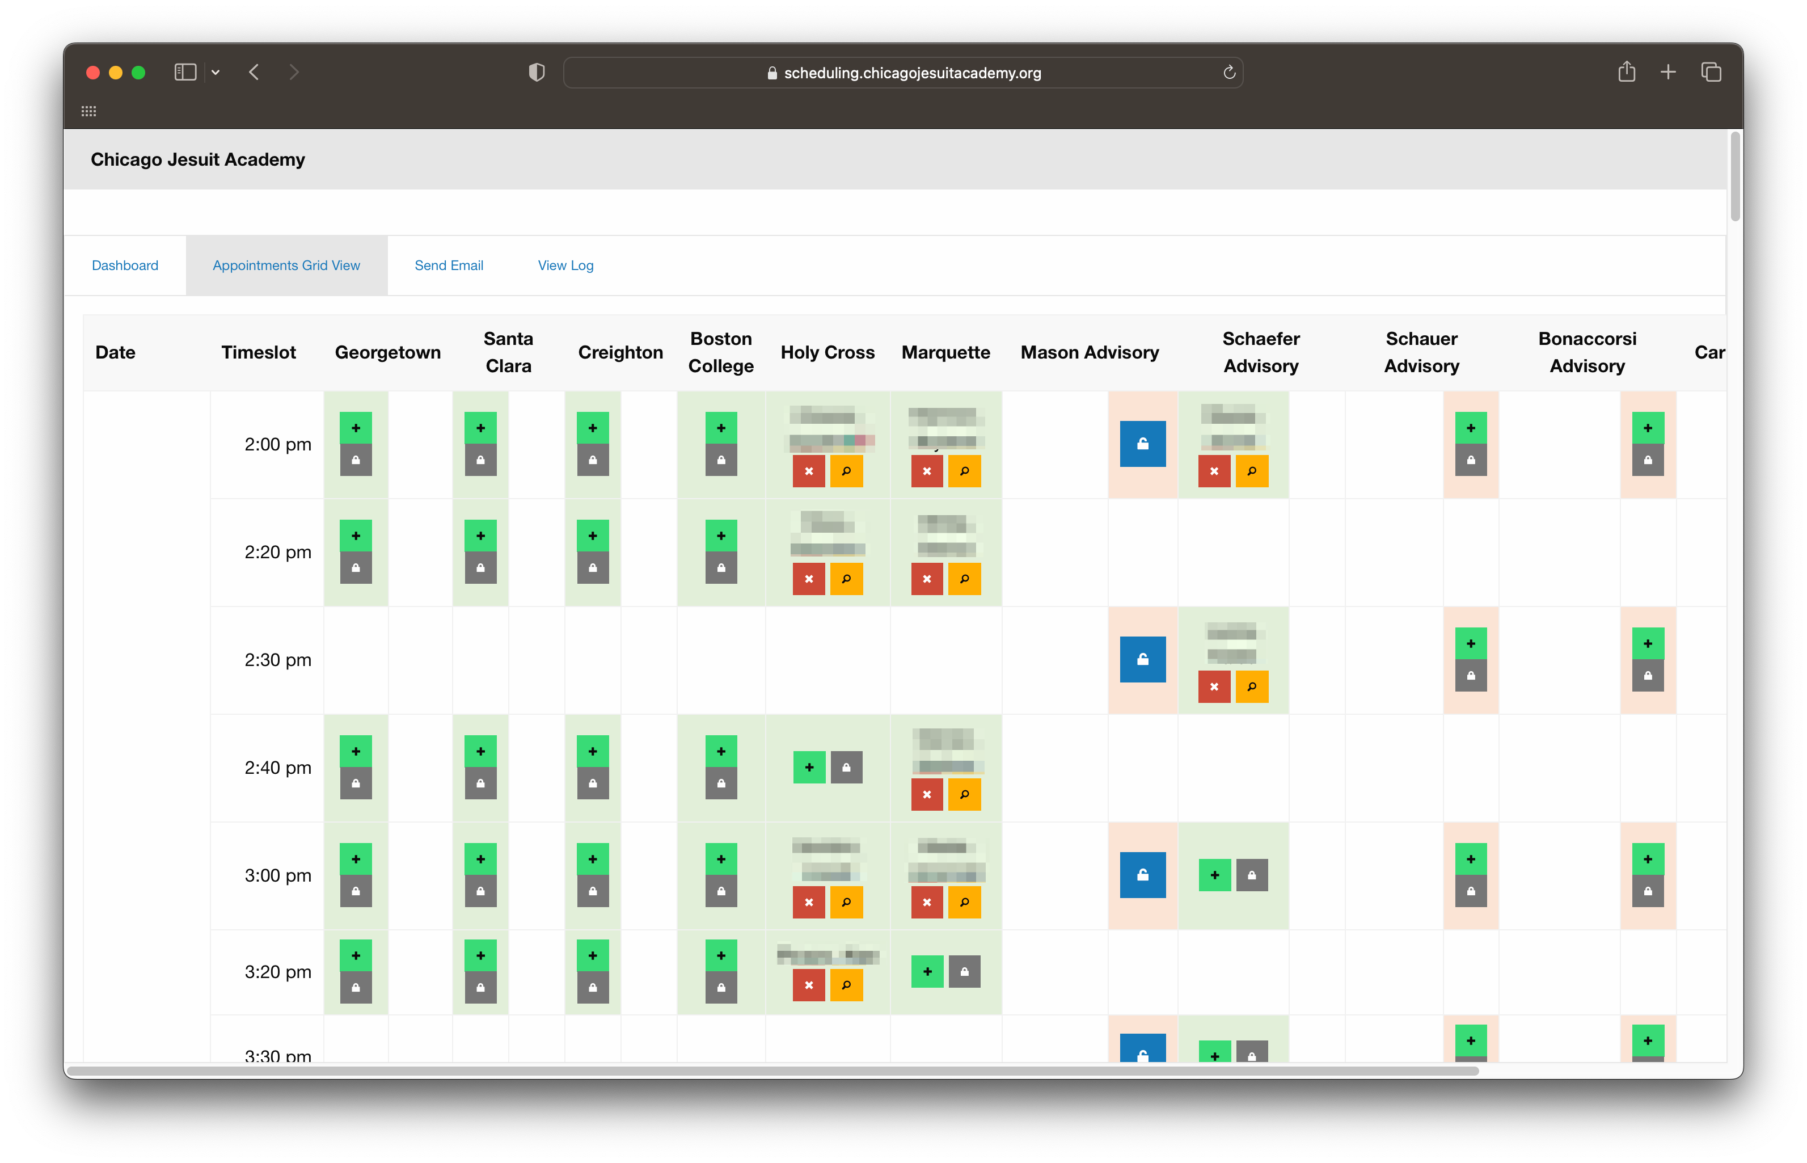The image size is (1807, 1163).
Task: Click the Safari address bar
Action: tap(903, 73)
